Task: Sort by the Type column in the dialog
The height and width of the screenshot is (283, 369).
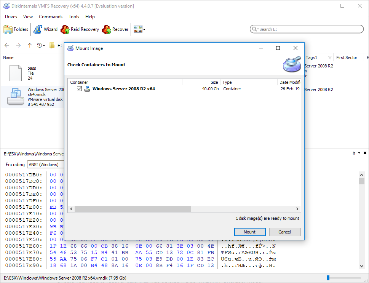Action: pos(249,82)
